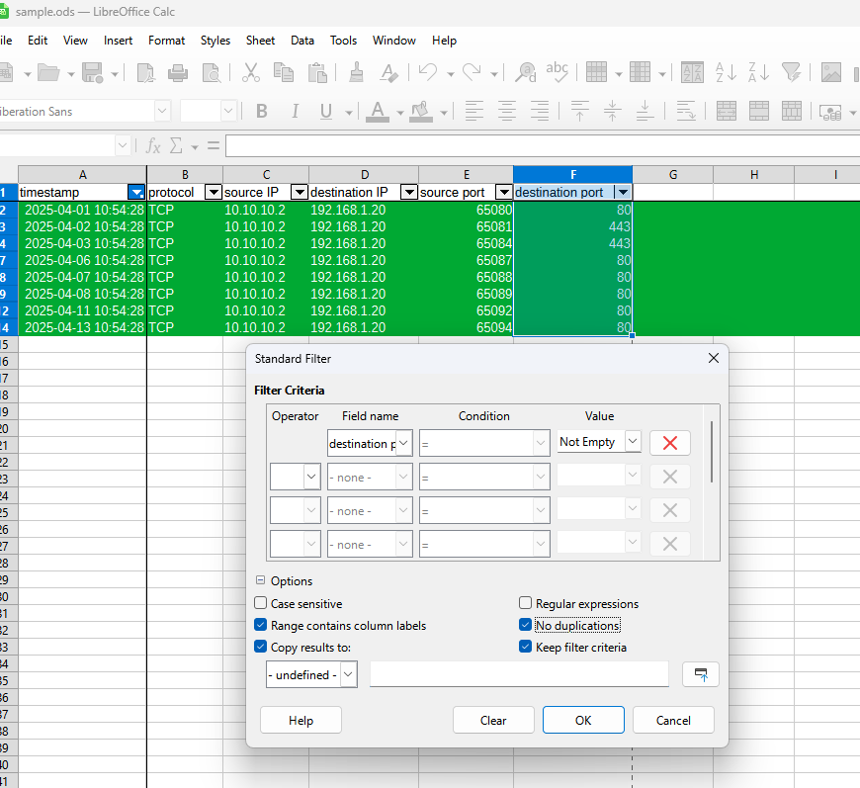Open the timestamp column filter dropdown
The height and width of the screenshot is (788, 860).
click(x=136, y=192)
